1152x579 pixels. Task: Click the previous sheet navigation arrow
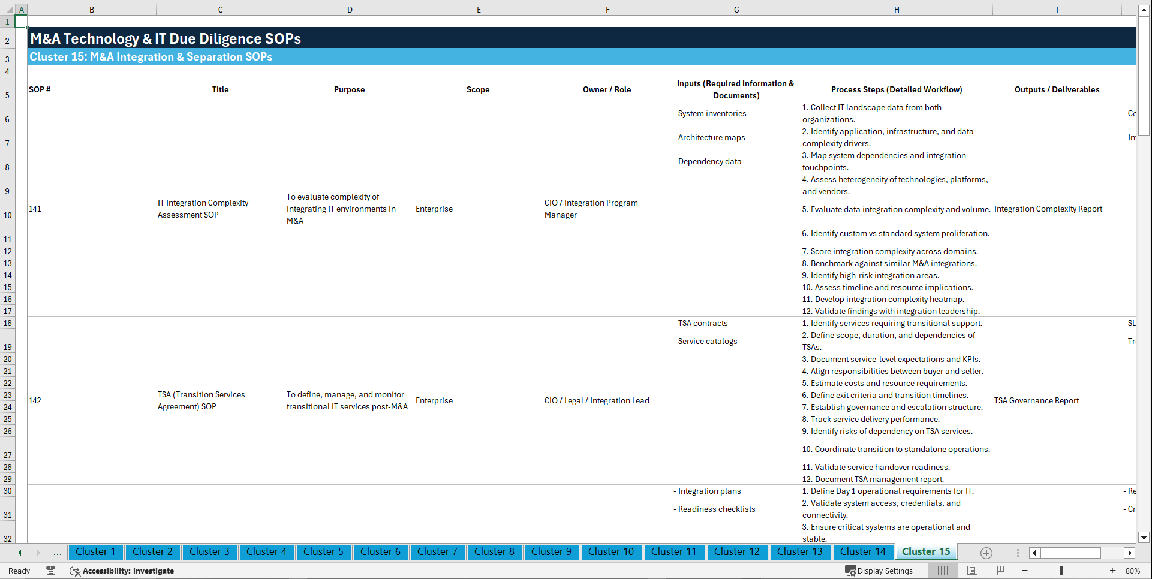[x=20, y=552]
